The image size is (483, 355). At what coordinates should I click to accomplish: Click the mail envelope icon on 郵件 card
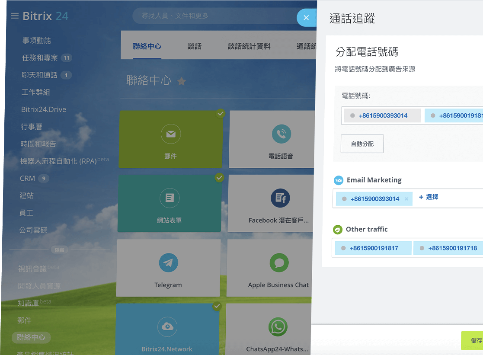[171, 134]
